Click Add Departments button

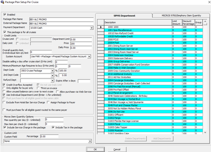162,138
